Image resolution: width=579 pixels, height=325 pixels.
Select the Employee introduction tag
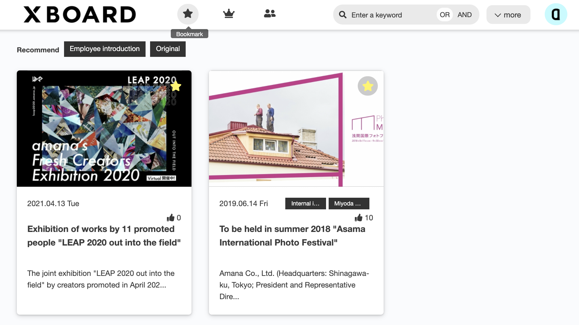[x=104, y=49]
